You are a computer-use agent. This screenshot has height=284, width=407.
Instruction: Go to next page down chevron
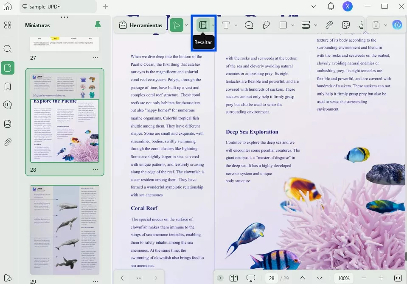coord(320,278)
